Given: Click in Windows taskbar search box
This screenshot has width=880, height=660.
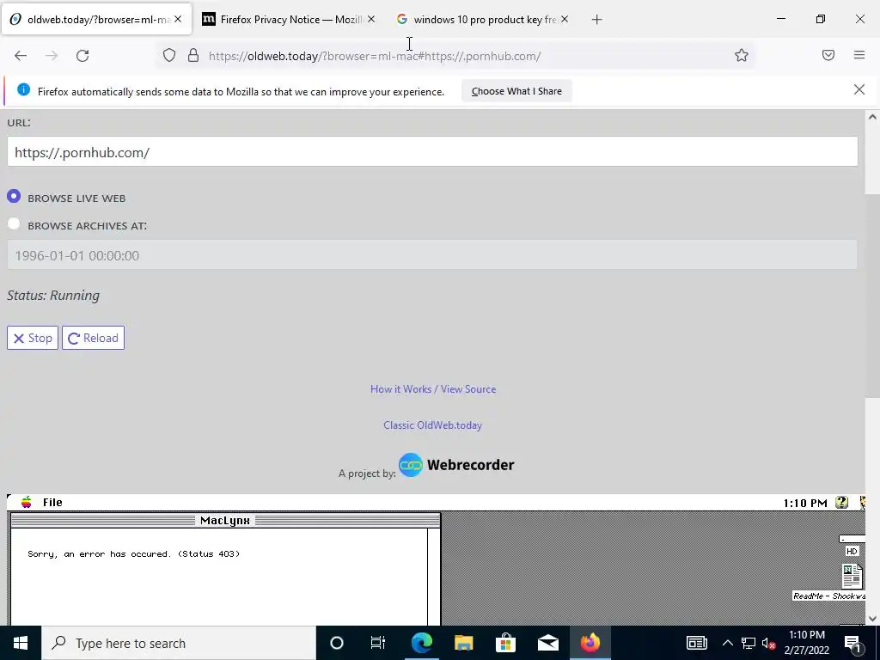Looking at the screenshot, I should pos(179,643).
